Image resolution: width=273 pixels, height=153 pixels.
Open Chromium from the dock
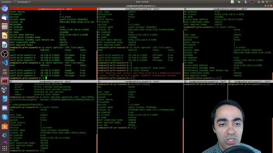(5, 8)
